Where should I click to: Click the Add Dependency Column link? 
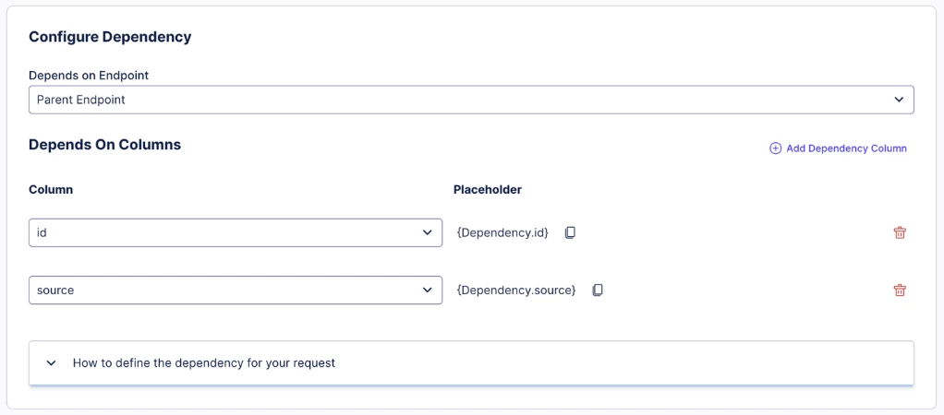(x=846, y=148)
